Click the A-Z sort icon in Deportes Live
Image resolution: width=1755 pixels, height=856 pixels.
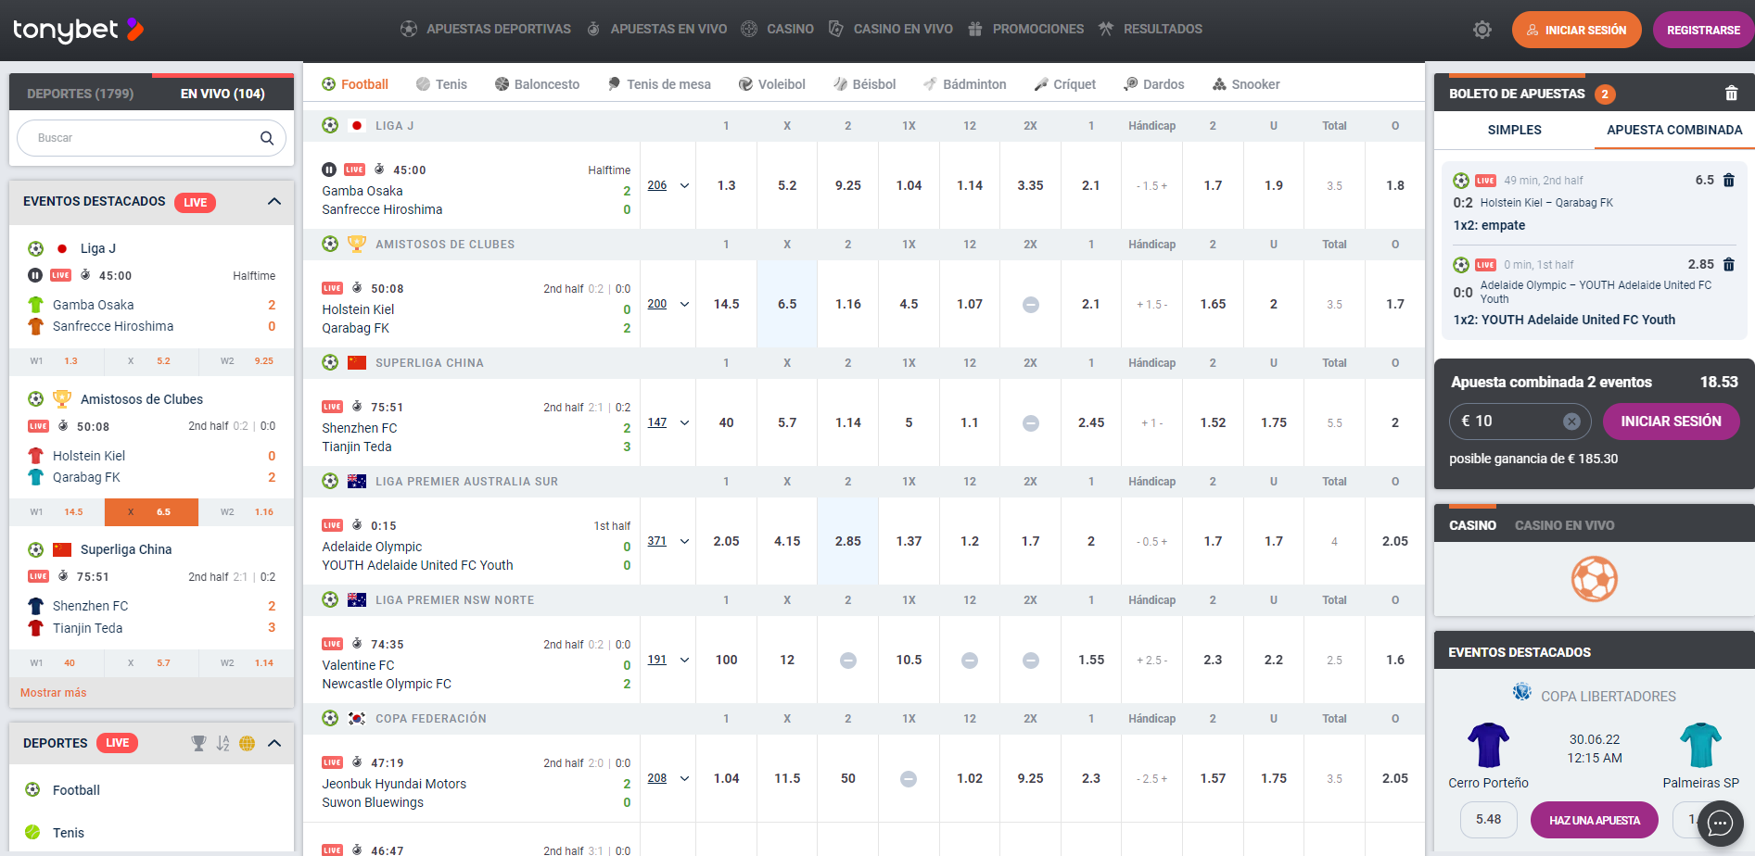223,743
